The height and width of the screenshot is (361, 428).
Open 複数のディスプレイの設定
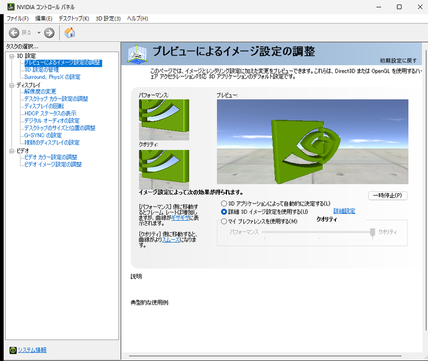(x=52, y=143)
